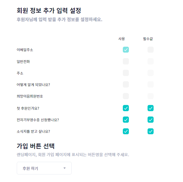The image size is (183, 182).
Task: Click the 이메일주소 row label
Action: (25, 50)
